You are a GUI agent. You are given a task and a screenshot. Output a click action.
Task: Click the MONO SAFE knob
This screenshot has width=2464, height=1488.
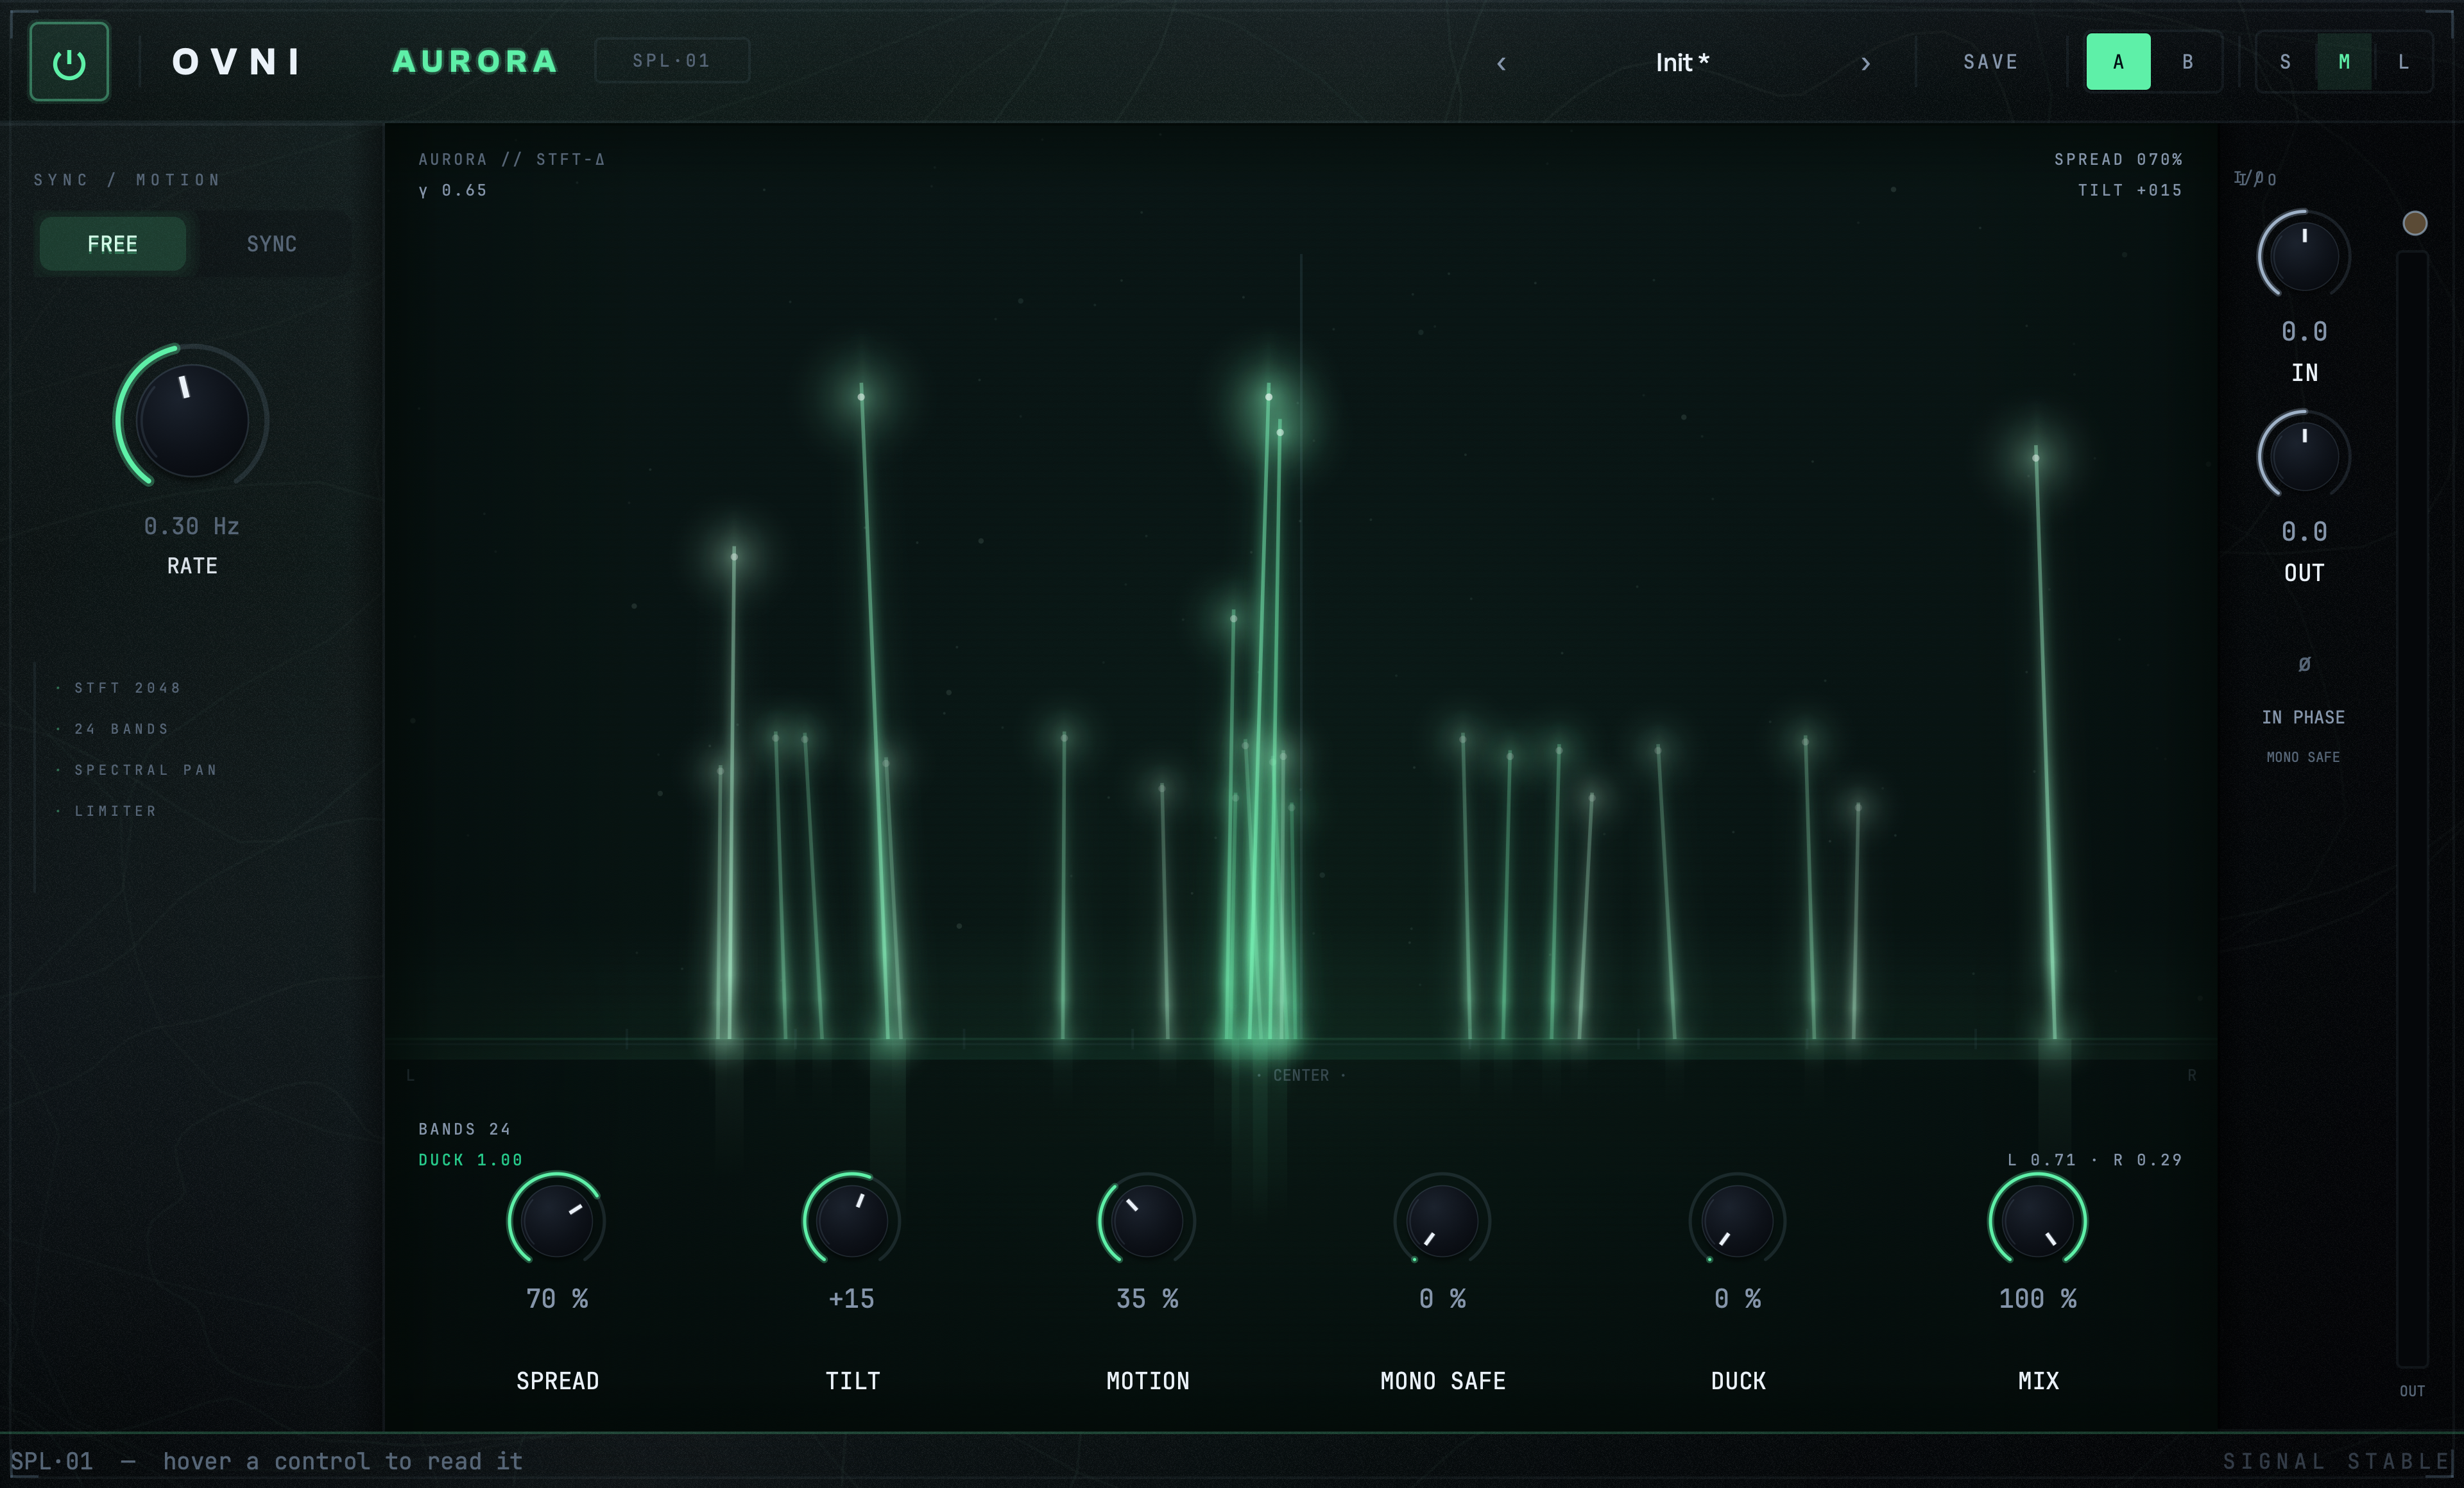coord(1442,1220)
